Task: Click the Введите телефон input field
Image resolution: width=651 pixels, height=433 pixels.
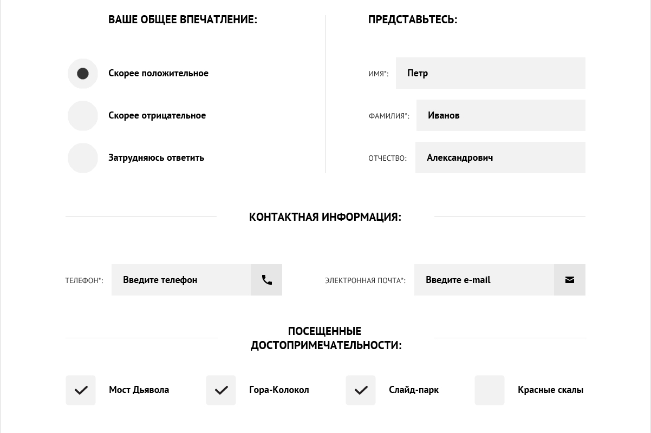Action: point(181,280)
